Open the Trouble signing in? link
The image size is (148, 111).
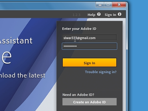pos(101,72)
